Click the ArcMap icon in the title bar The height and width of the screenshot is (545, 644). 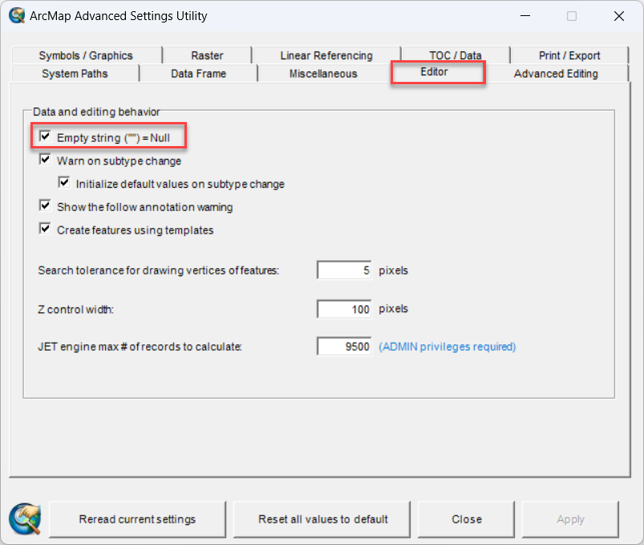point(18,15)
